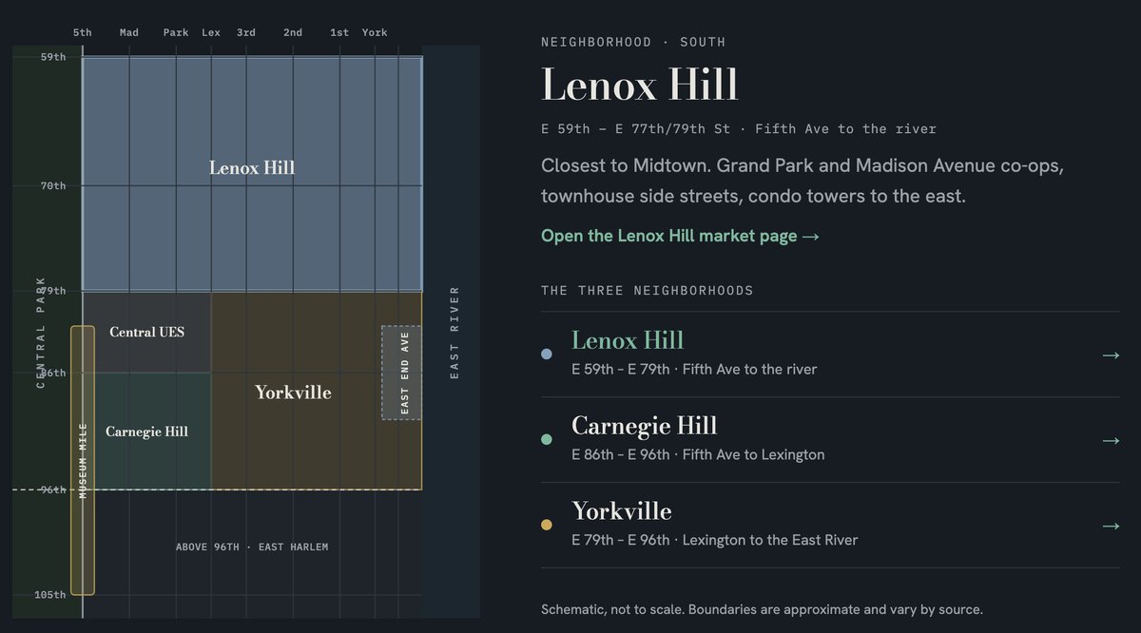
Task: Open the Lenox Hill market page link
Action: pos(680,236)
